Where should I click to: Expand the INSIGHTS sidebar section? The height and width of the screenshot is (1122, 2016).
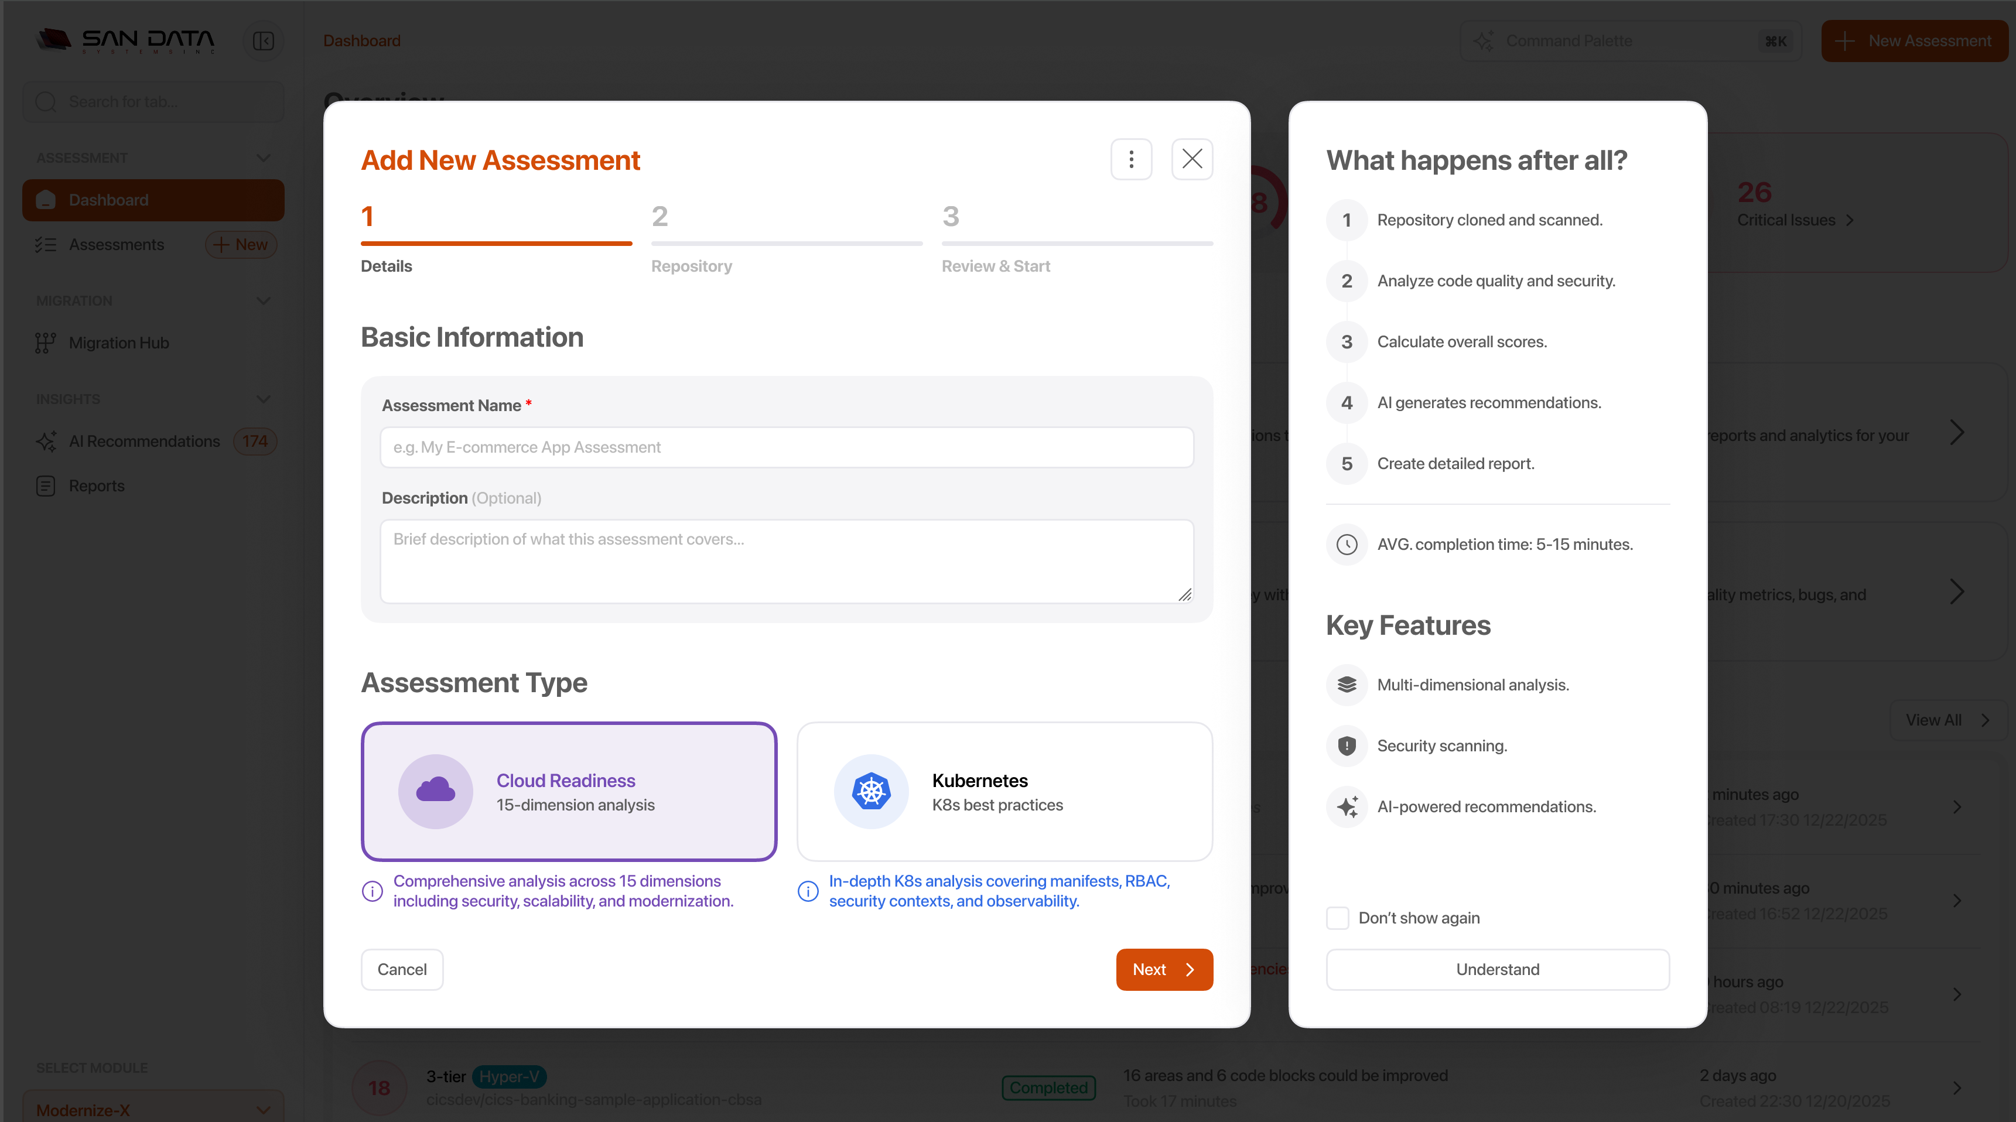[263, 399]
